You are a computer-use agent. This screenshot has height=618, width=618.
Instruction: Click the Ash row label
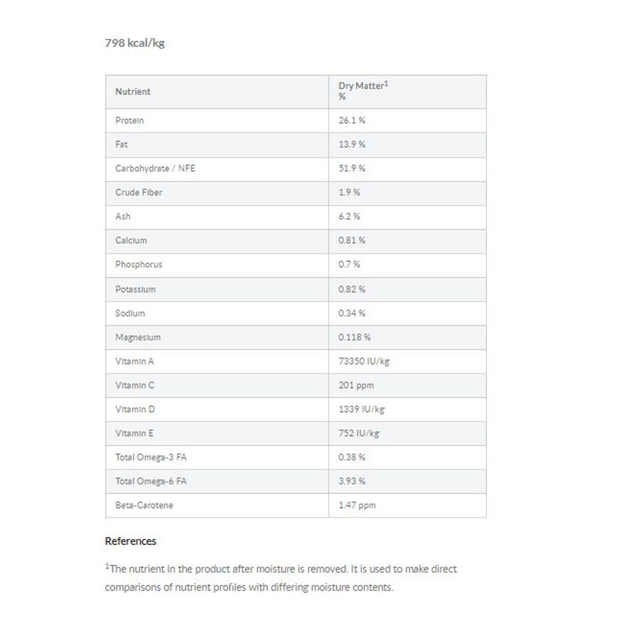[123, 216]
